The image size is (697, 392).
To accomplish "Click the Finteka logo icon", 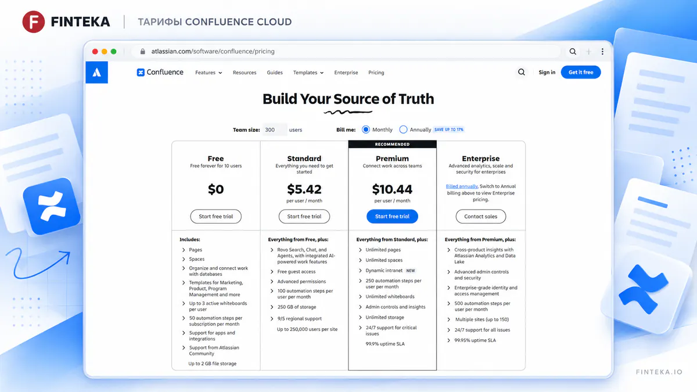I will click(x=34, y=22).
